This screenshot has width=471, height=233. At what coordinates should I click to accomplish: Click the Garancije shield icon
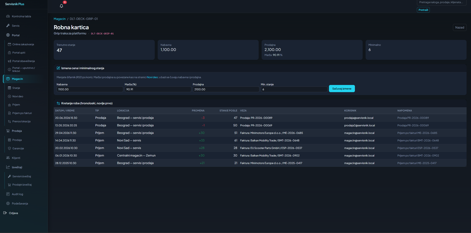pyautogui.click(x=9, y=149)
